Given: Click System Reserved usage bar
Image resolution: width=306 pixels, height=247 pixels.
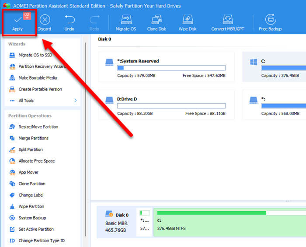Looking at the screenshot, I should click(171, 68).
